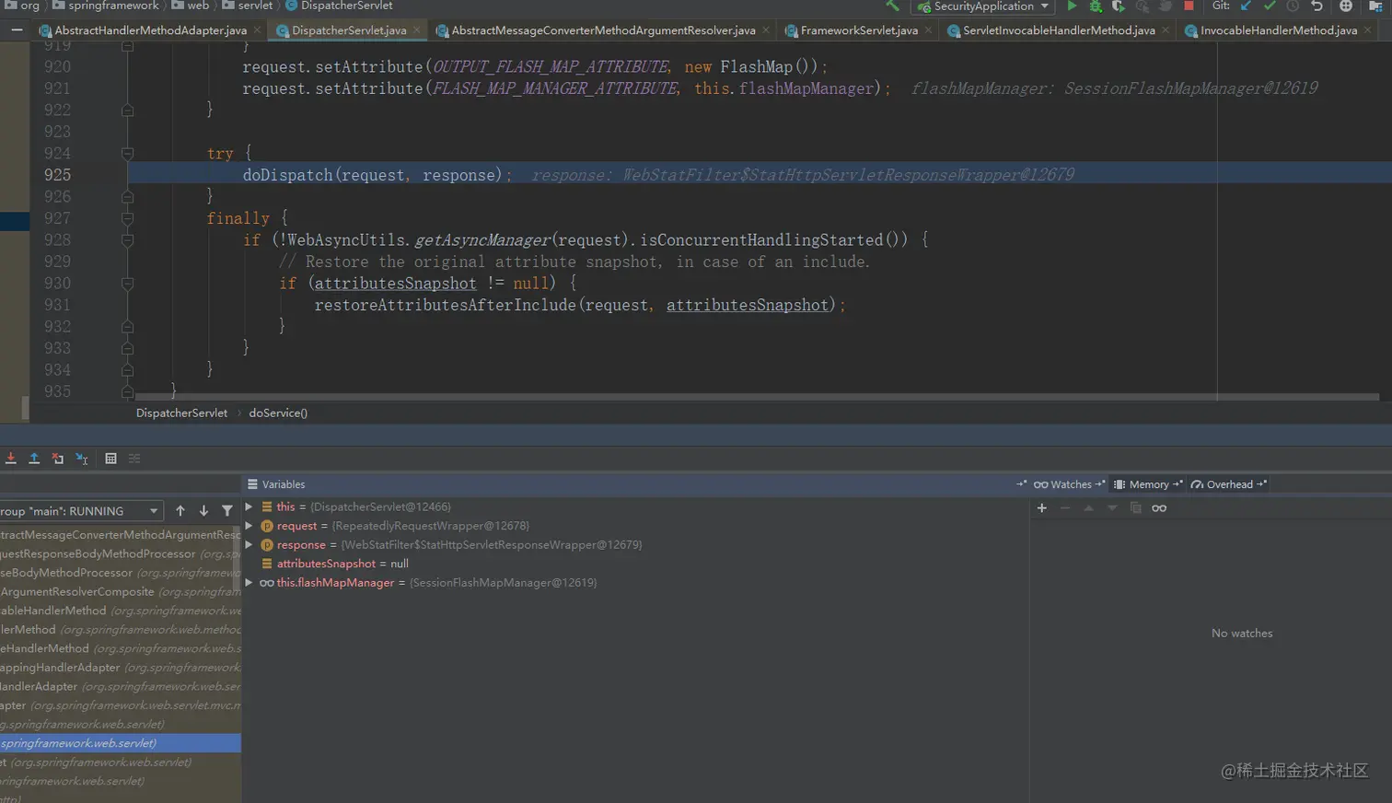Switch to AbstractHandlerMethodAdapter.java tab
The width and height of the screenshot is (1392, 803).
tap(150, 30)
